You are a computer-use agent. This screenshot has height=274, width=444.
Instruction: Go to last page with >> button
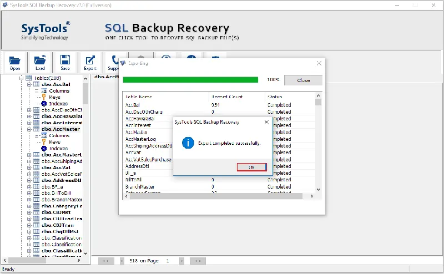[198, 261]
